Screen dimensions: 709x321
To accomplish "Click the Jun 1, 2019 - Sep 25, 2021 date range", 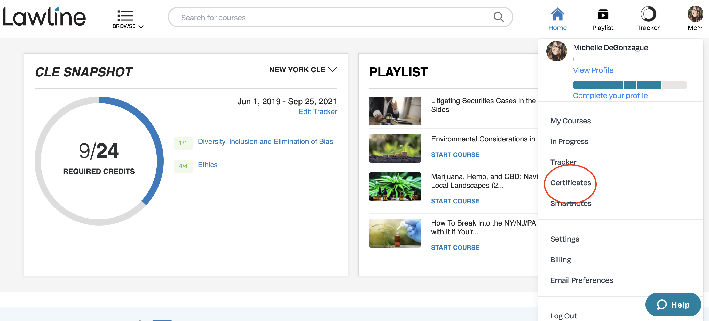I will tap(287, 101).
